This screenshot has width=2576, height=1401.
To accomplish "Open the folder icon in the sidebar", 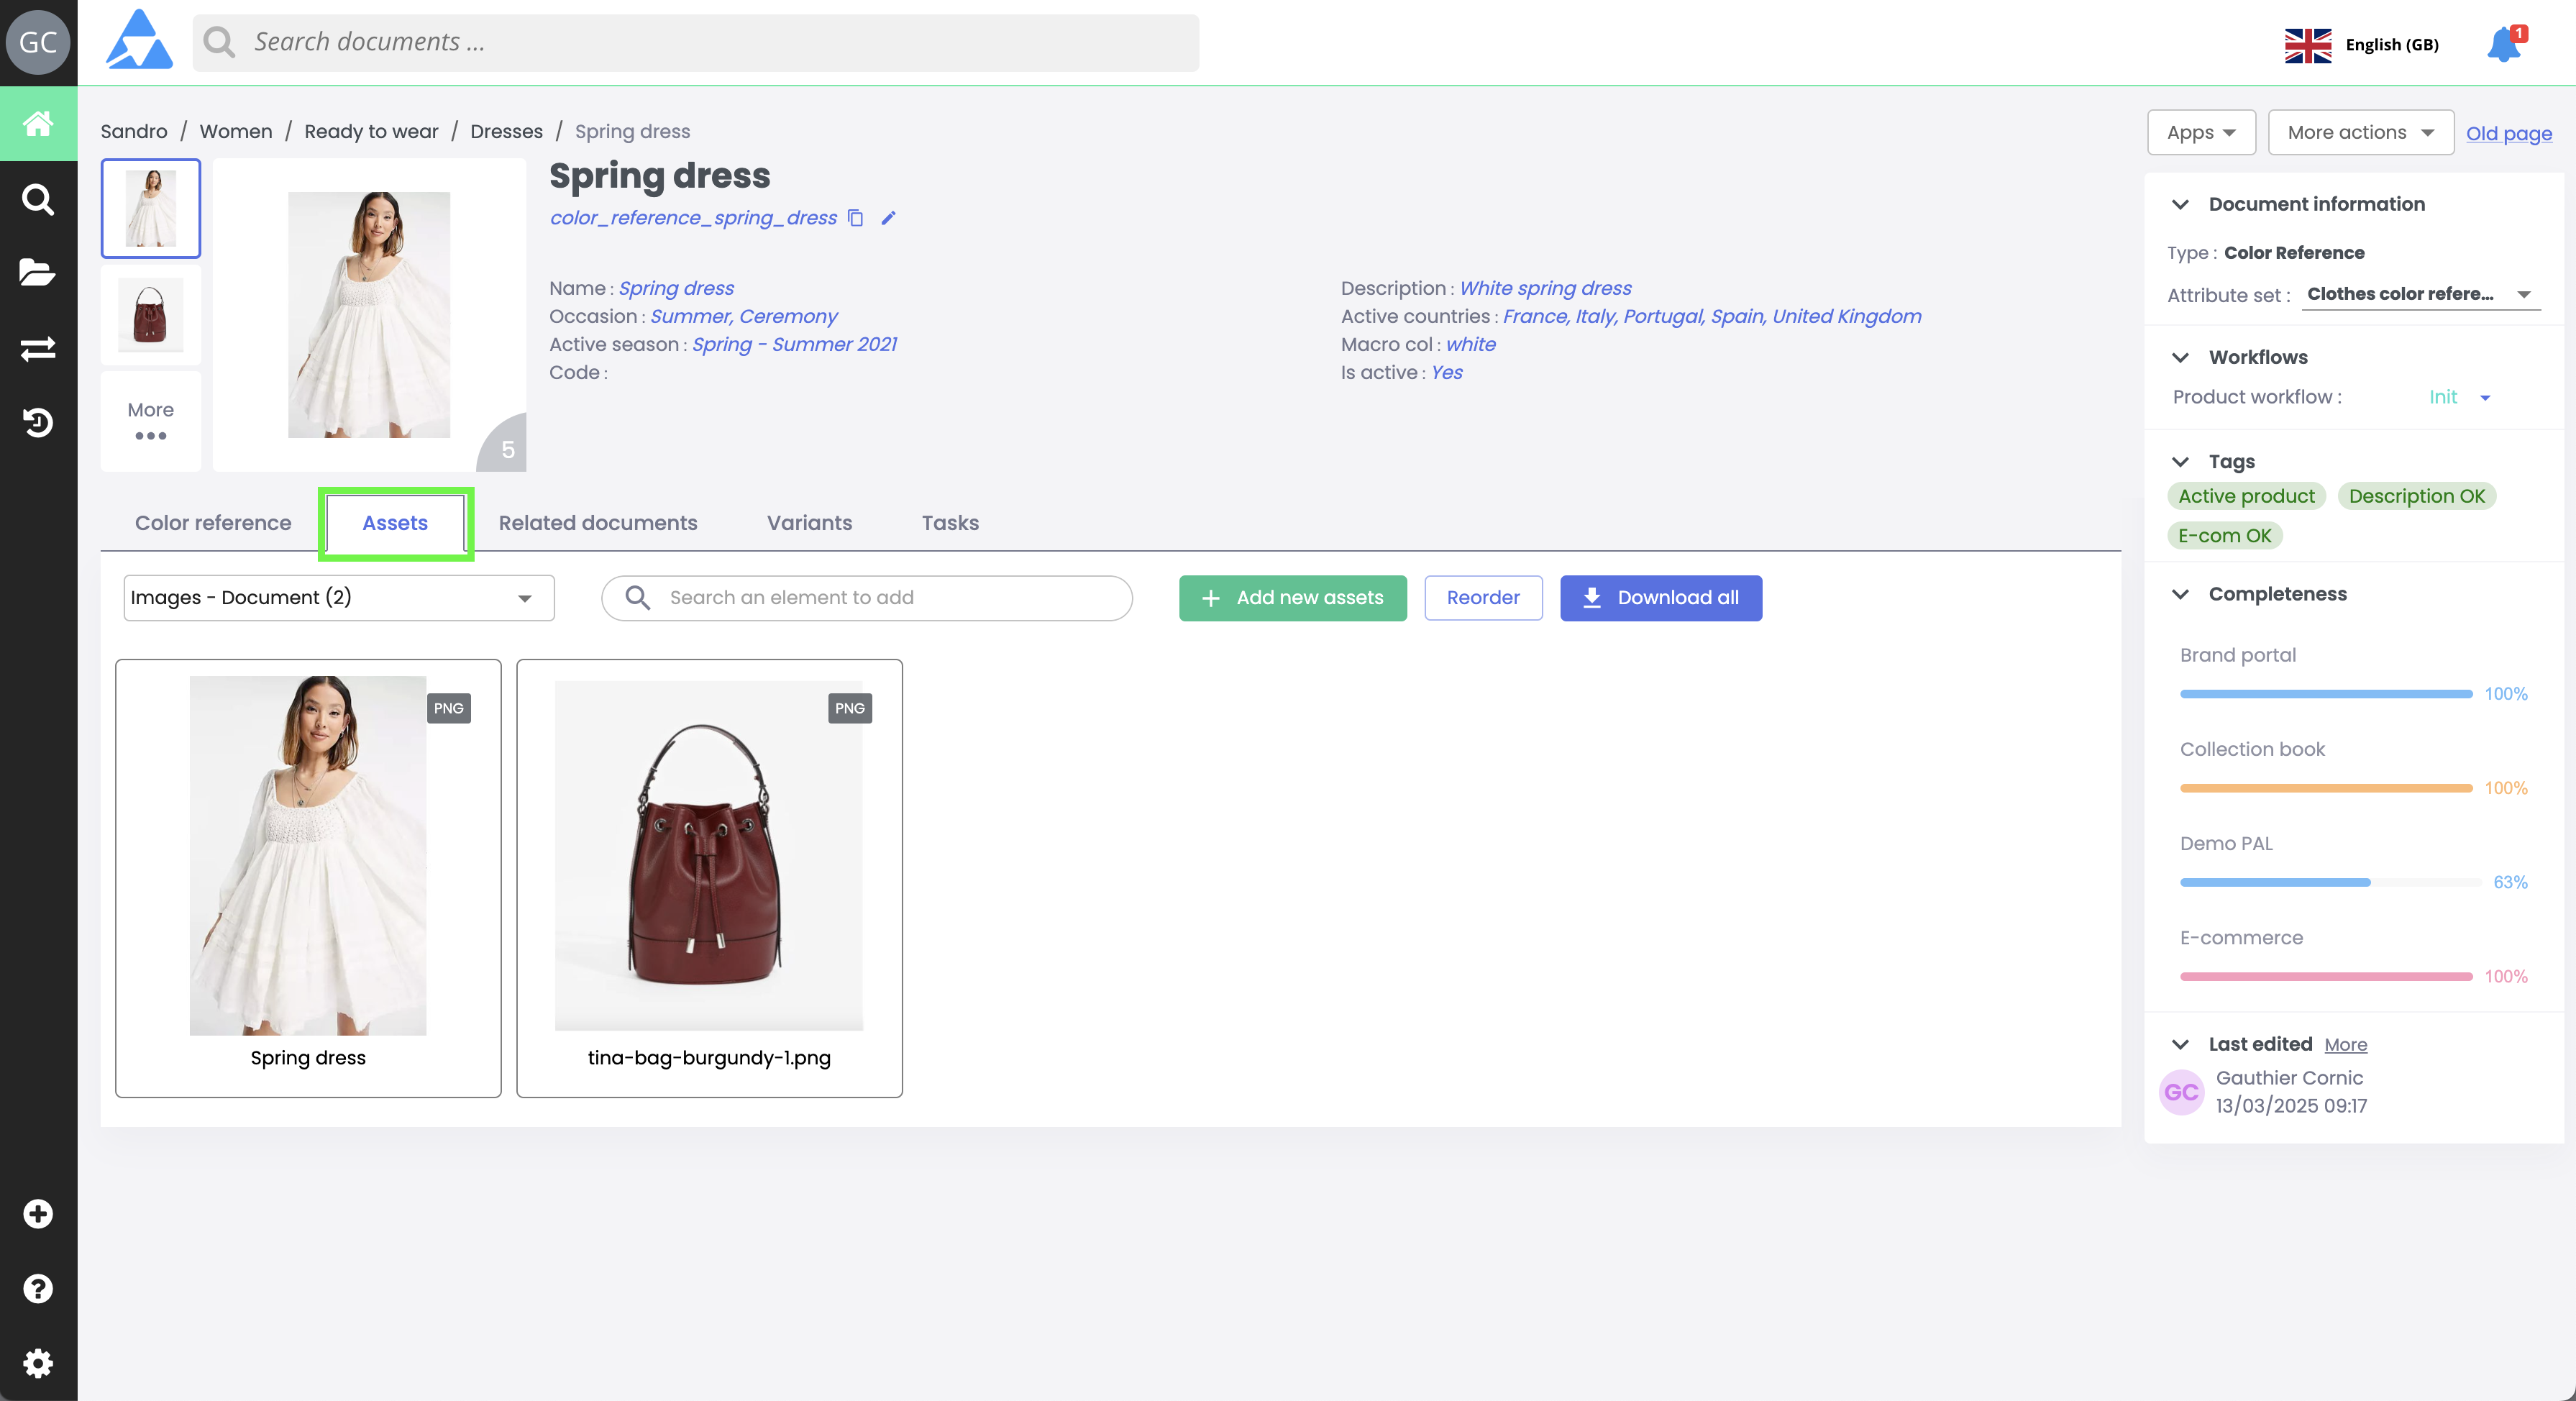I will click(x=38, y=272).
